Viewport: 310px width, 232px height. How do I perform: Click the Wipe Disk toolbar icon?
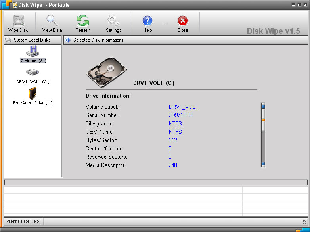pyautogui.click(x=18, y=21)
